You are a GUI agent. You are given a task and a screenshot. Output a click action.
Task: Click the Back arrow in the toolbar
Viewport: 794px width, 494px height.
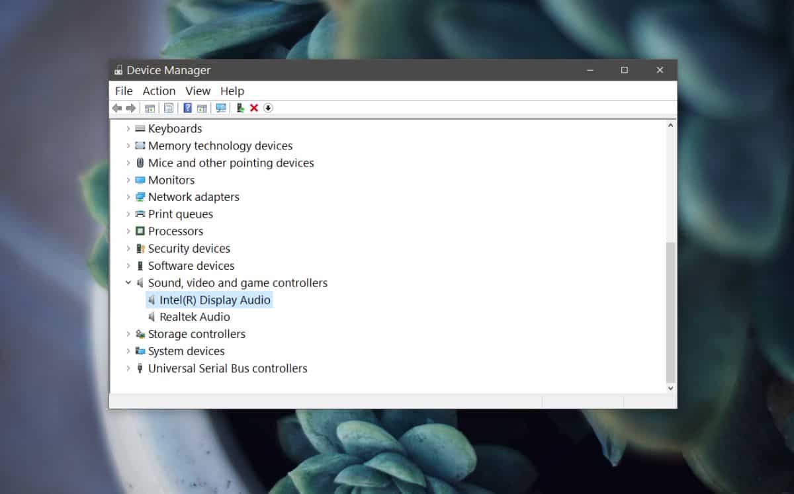click(117, 108)
